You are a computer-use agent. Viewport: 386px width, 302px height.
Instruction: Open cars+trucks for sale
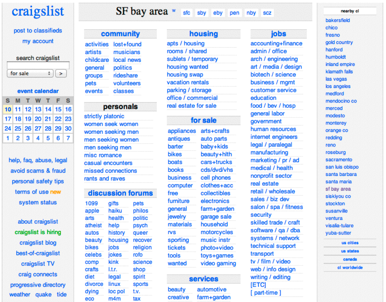coord(216,162)
